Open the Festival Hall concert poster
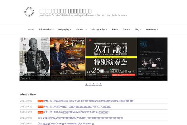The image size is (187, 125). (x=68, y=59)
